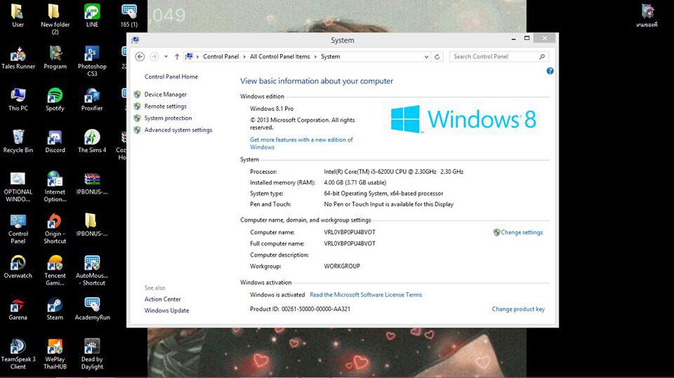Go up one level in Control Panel
The image size is (674, 378).
coord(177,57)
